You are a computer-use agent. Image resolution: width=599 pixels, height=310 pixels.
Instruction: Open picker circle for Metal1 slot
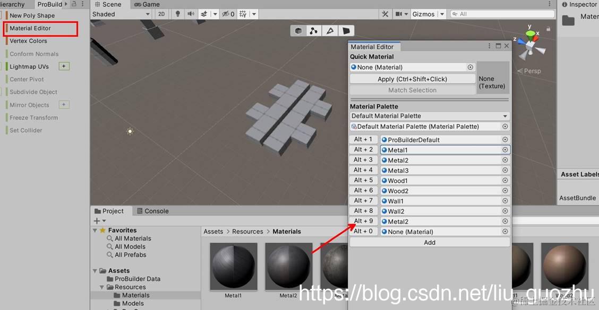pos(505,150)
